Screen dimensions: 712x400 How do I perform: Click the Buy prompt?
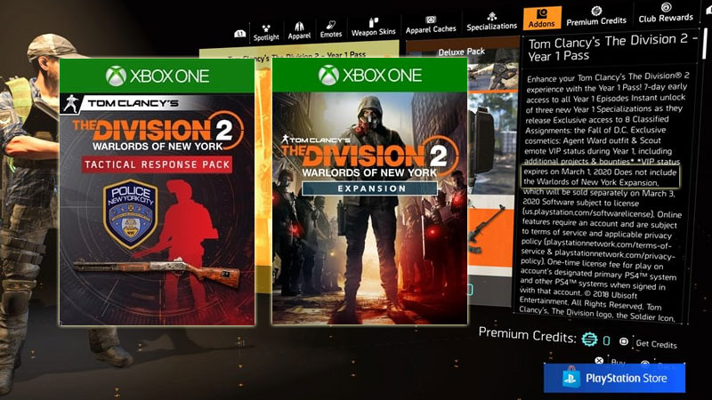[618, 363]
